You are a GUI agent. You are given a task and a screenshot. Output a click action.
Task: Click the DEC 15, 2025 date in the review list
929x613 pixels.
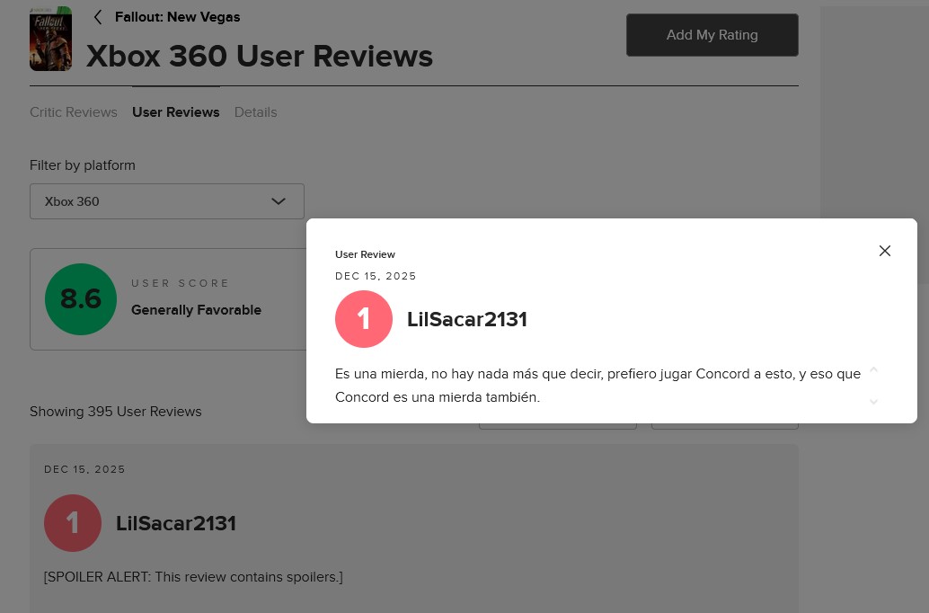[84, 469]
